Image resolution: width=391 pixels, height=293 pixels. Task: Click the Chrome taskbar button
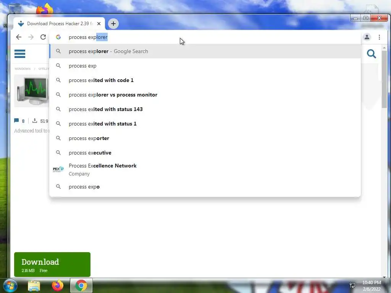click(81, 285)
